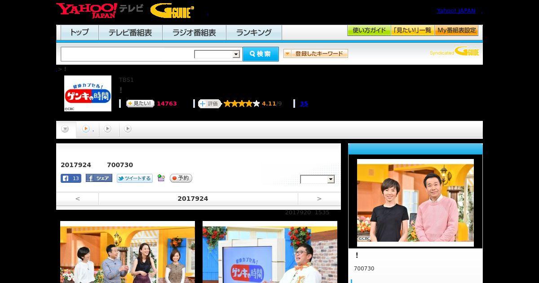
Task: Click the 4.11 rating score text
Action: click(x=269, y=104)
